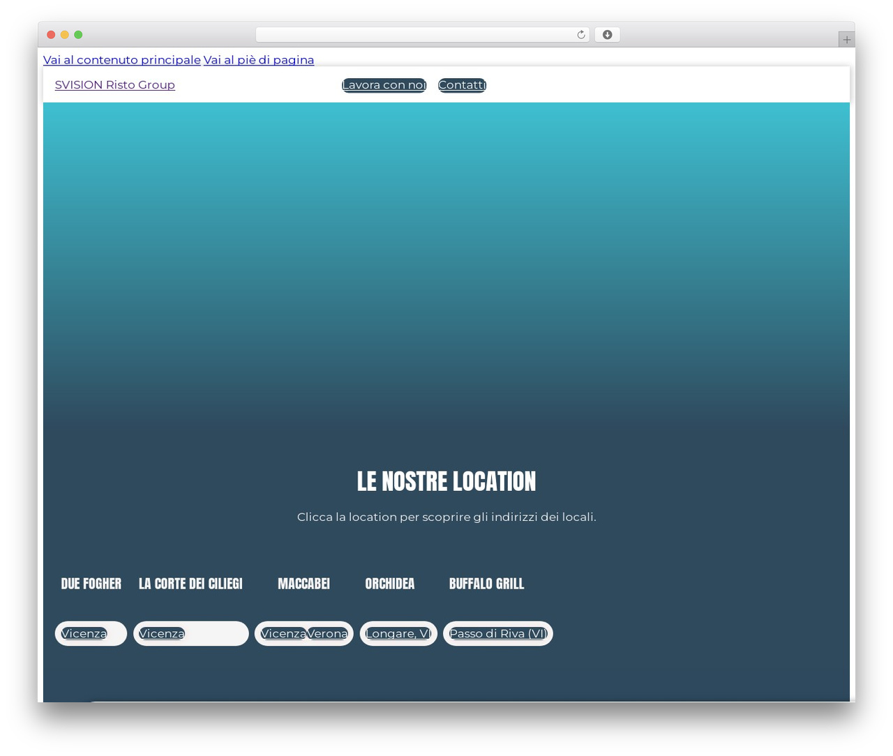Click the 'DUE FOGHER' restaurant title
Viewport: 893px width, 756px height.
91,584
